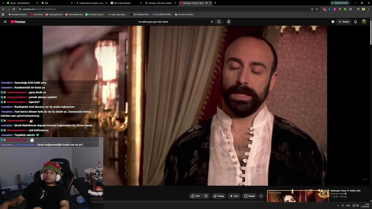Open the bookmarks apps grid icon
The image size is (372, 209).
click(3, 14)
